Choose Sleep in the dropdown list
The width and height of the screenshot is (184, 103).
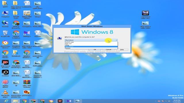pos(91,45)
